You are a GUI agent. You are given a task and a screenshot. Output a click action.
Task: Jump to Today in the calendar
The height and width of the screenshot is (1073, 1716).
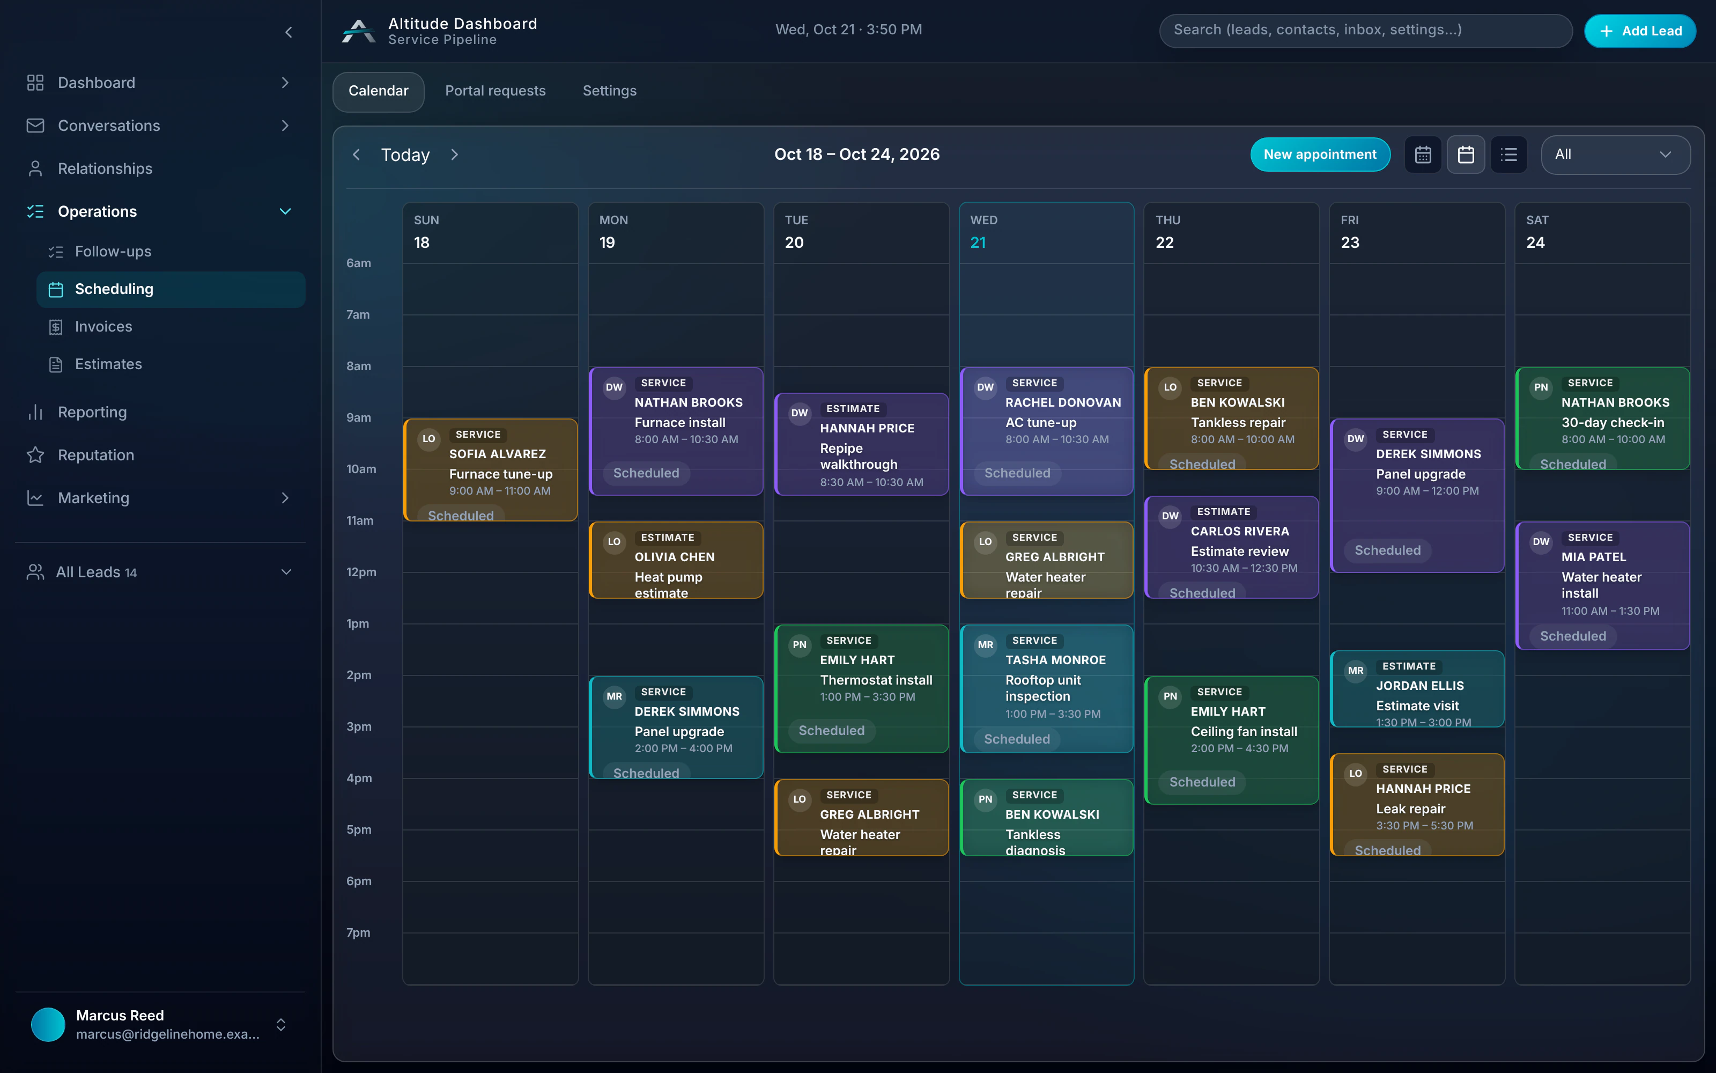[405, 155]
